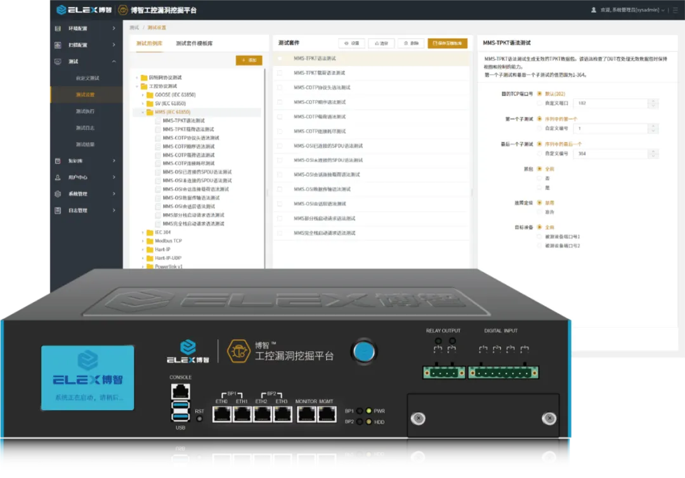Switch to the 测试套件模板库 tab
Screen dimensions: 685x478
tap(194, 44)
